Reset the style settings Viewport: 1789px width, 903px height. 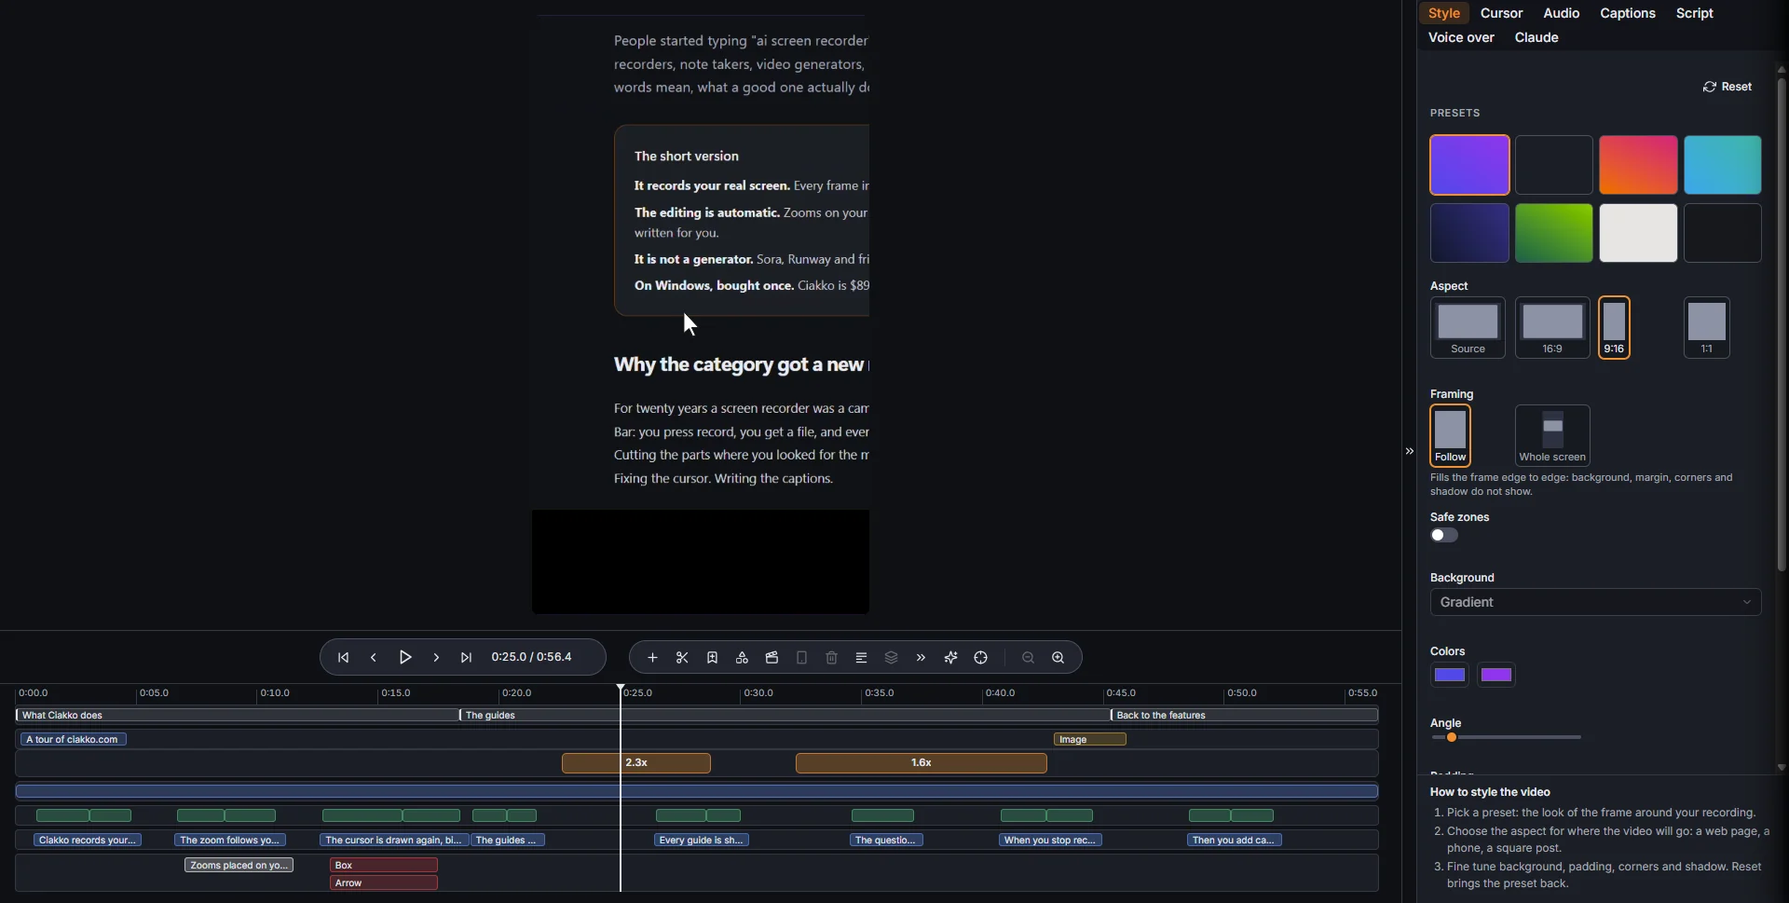[x=1728, y=87]
